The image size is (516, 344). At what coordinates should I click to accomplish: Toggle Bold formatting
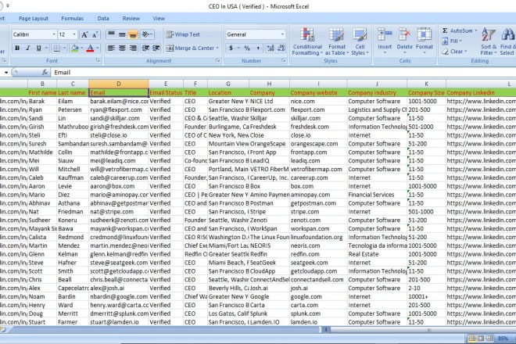pos(17,48)
